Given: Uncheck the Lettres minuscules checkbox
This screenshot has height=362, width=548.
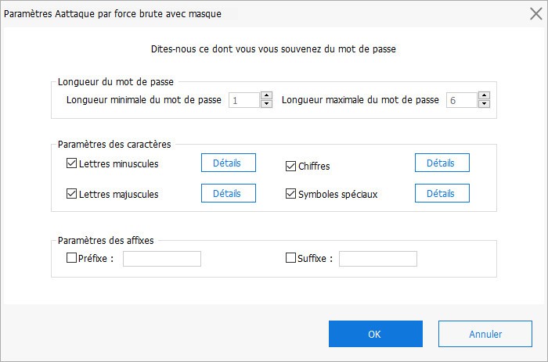Looking at the screenshot, I should click(72, 163).
